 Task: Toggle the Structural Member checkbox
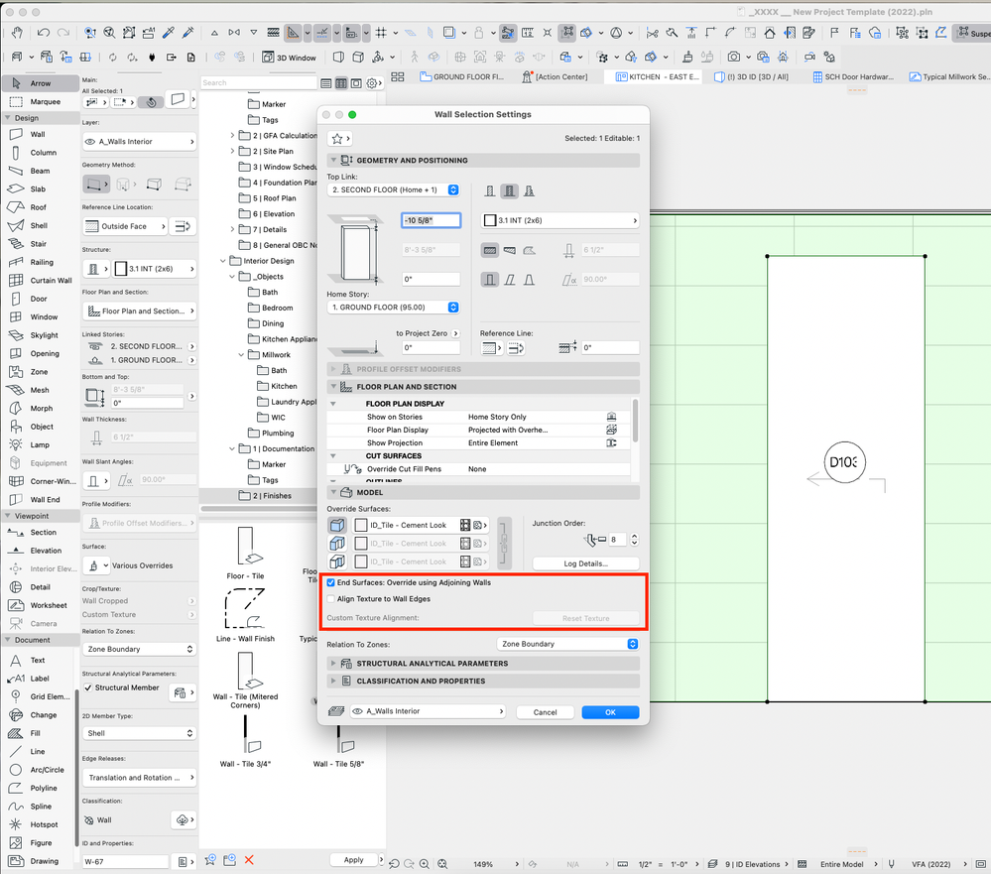coord(88,687)
